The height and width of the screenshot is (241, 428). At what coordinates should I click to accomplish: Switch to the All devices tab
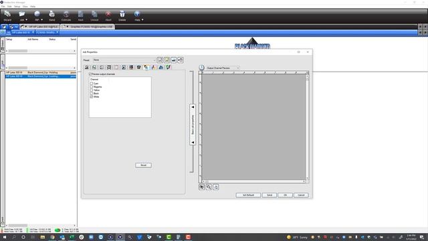coord(14,27)
